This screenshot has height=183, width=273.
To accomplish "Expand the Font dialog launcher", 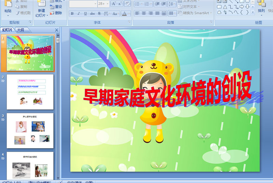I will click(129, 22).
